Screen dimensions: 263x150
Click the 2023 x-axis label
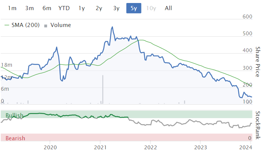201,147
